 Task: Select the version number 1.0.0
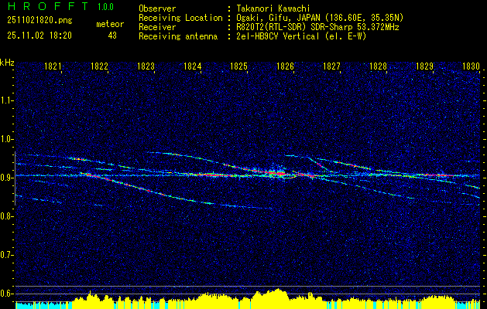click(105, 7)
